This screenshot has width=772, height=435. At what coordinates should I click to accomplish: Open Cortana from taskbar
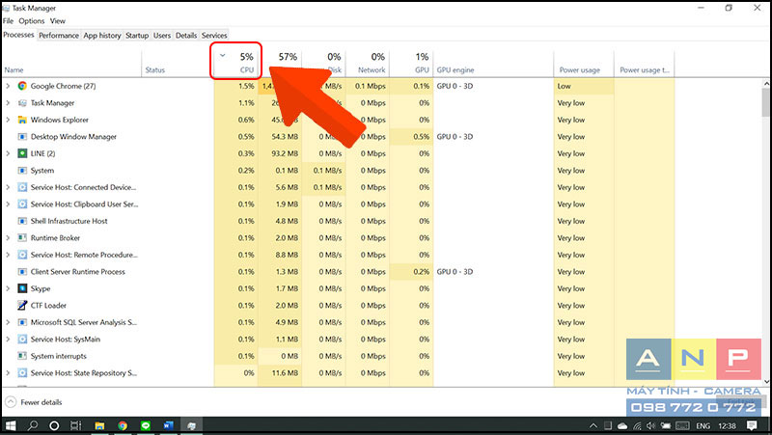coord(54,425)
